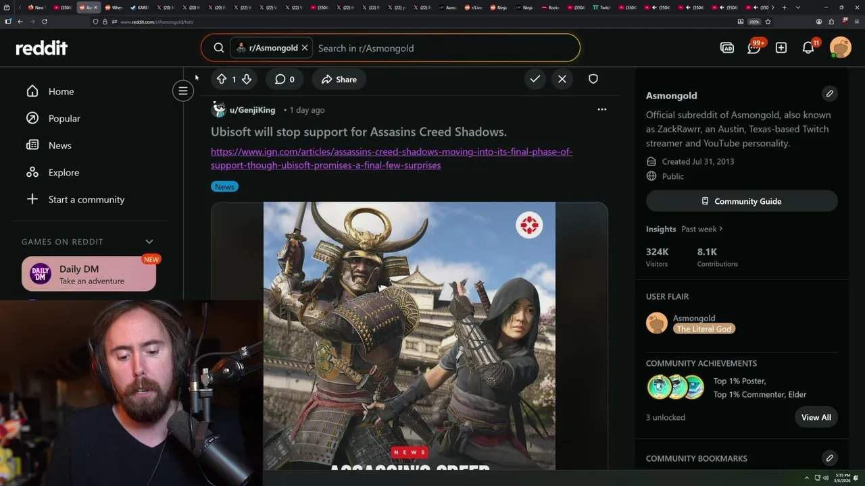View All community achievements
The image size is (865, 486).
(x=816, y=417)
